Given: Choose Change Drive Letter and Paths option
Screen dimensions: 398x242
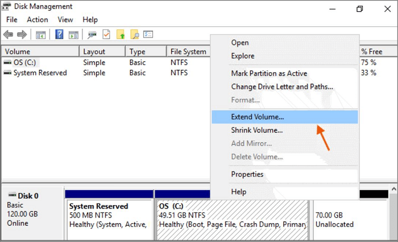Looking at the screenshot, I should point(282,87).
